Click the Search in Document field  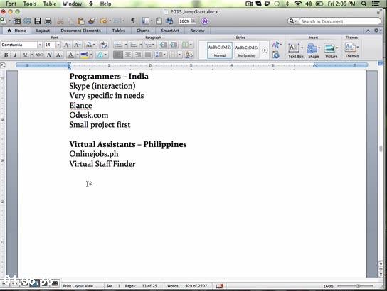[339, 21]
